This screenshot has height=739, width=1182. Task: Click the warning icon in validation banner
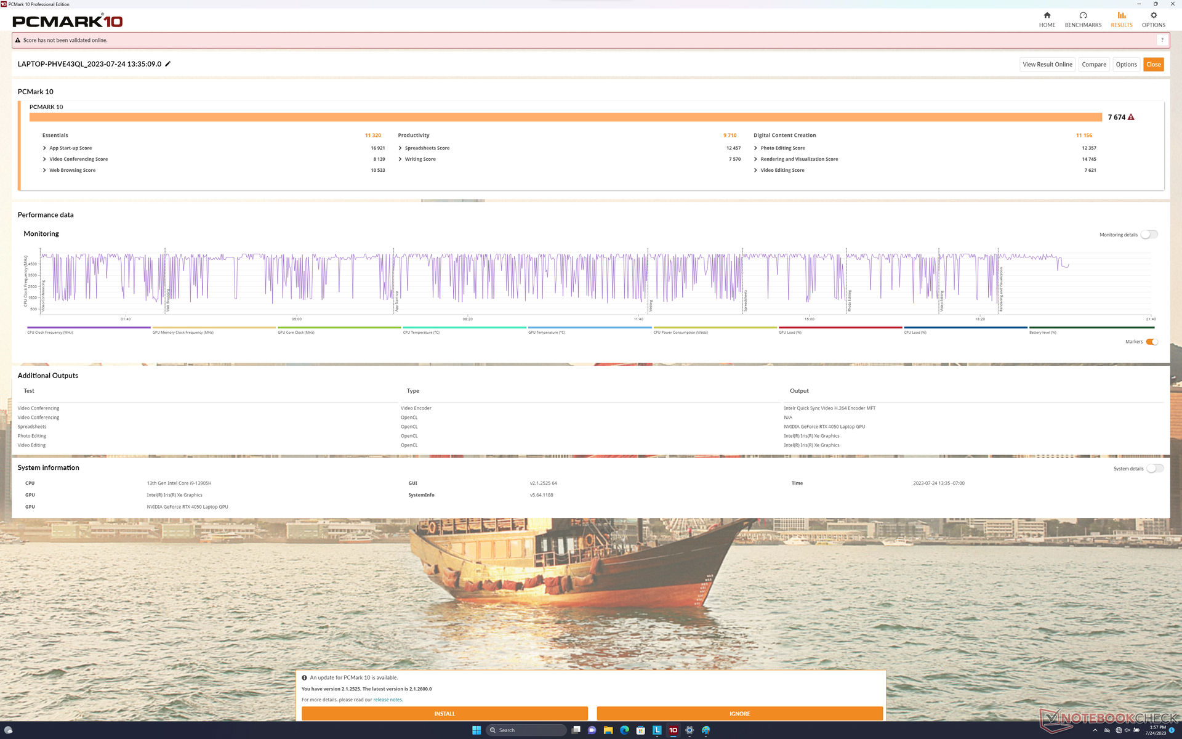[x=18, y=40]
